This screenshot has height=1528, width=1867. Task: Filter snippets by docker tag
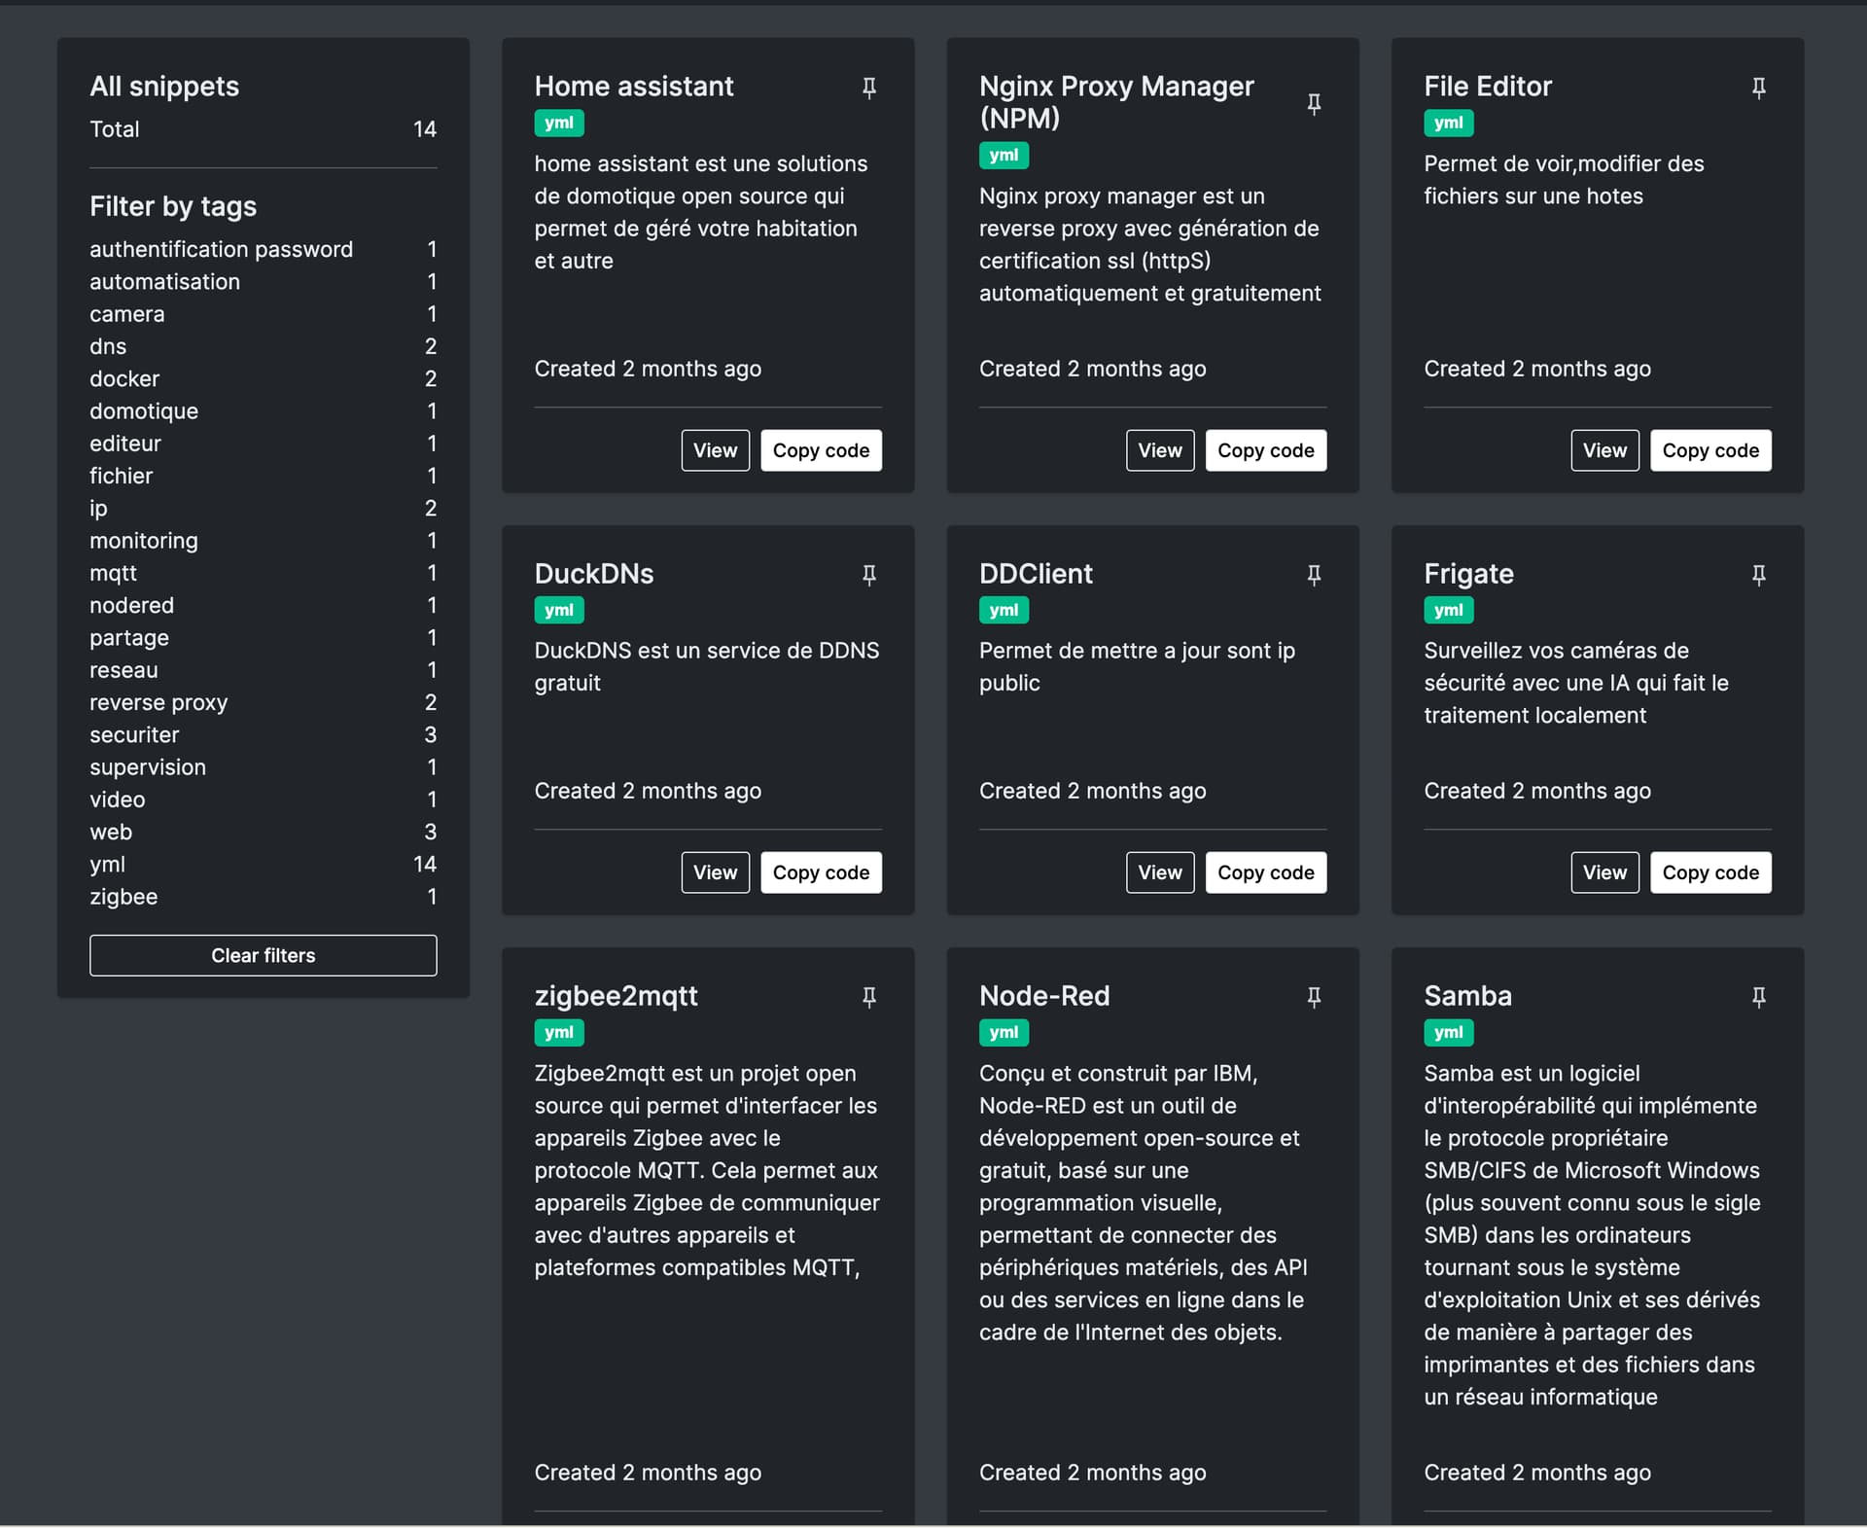pos(263,378)
